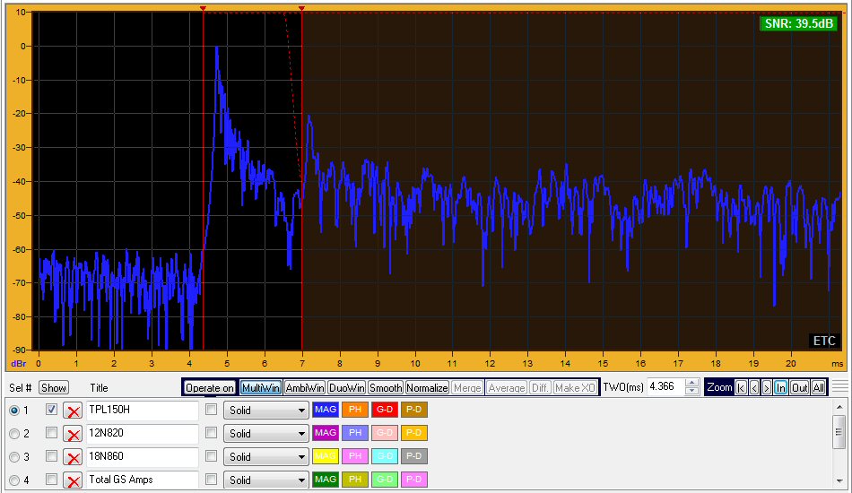The height and width of the screenshot is (493, 852).
Task: Open the panel grip menu right of Zoom All
Action: (x=840, y=387)
